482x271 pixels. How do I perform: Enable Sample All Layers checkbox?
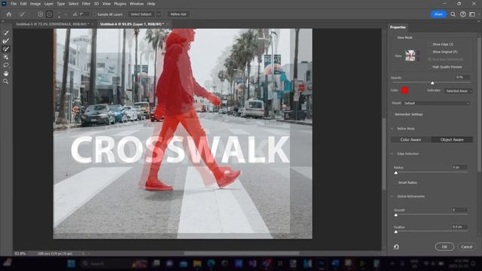point(95,14)
